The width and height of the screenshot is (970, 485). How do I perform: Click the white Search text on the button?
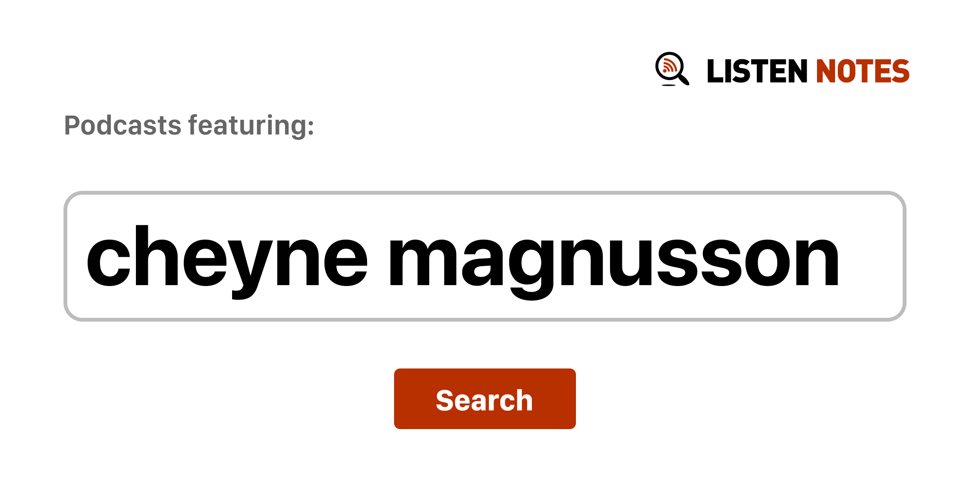pos(485,400)
